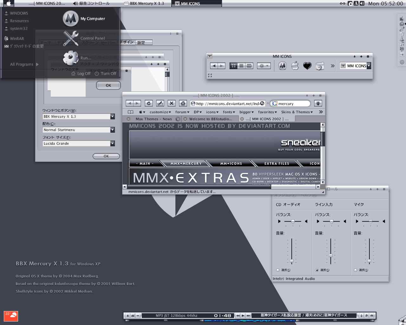
Task: Open WINDOWS folder in start menu
Action: [x=16, y=13]
